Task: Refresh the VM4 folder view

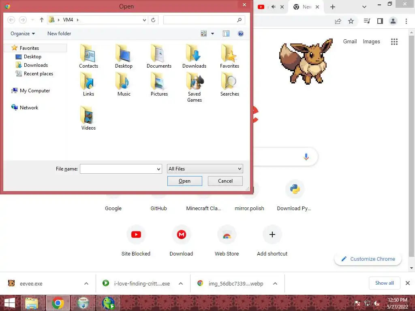Action: [153, 20]
